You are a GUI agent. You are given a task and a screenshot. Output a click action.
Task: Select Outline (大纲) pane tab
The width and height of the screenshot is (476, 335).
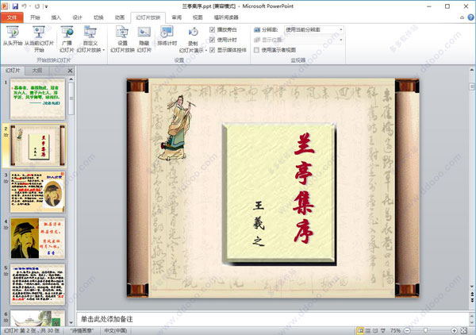(x=37, y=71)
